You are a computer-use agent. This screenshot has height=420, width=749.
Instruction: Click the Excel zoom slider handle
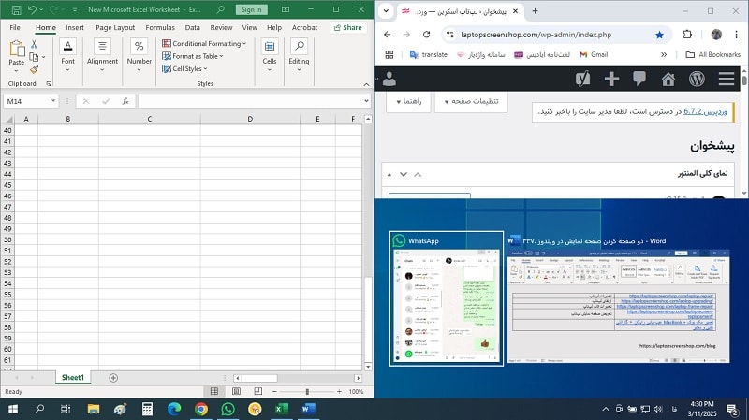click(x=307, y=391)
